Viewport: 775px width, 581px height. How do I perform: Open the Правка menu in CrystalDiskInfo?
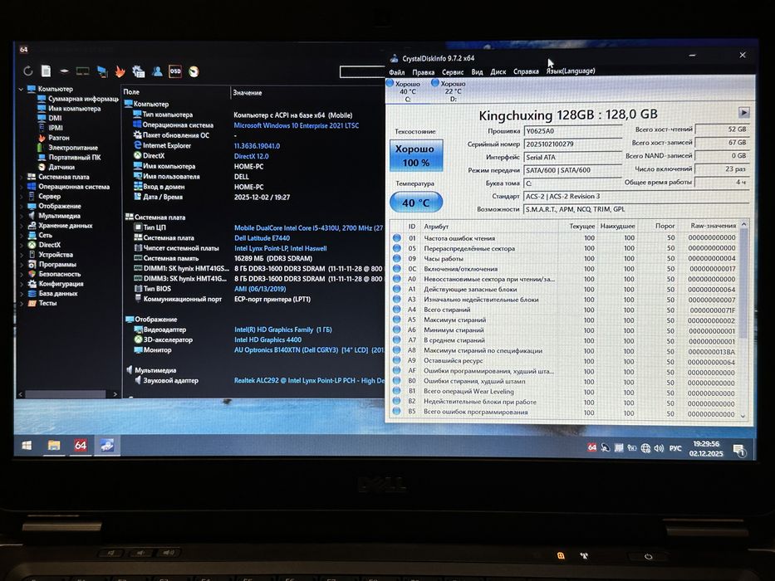point(423,72)
